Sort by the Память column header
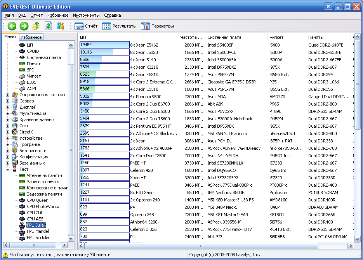 pyautogui.click(x=328, y=37)
